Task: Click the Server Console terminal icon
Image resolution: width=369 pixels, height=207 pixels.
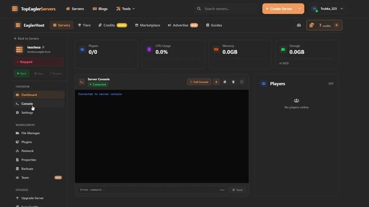Action: [82, 82]
